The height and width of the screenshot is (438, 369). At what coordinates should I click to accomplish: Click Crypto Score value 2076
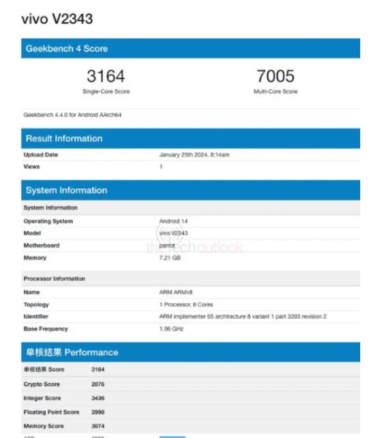tap(98, 385)
